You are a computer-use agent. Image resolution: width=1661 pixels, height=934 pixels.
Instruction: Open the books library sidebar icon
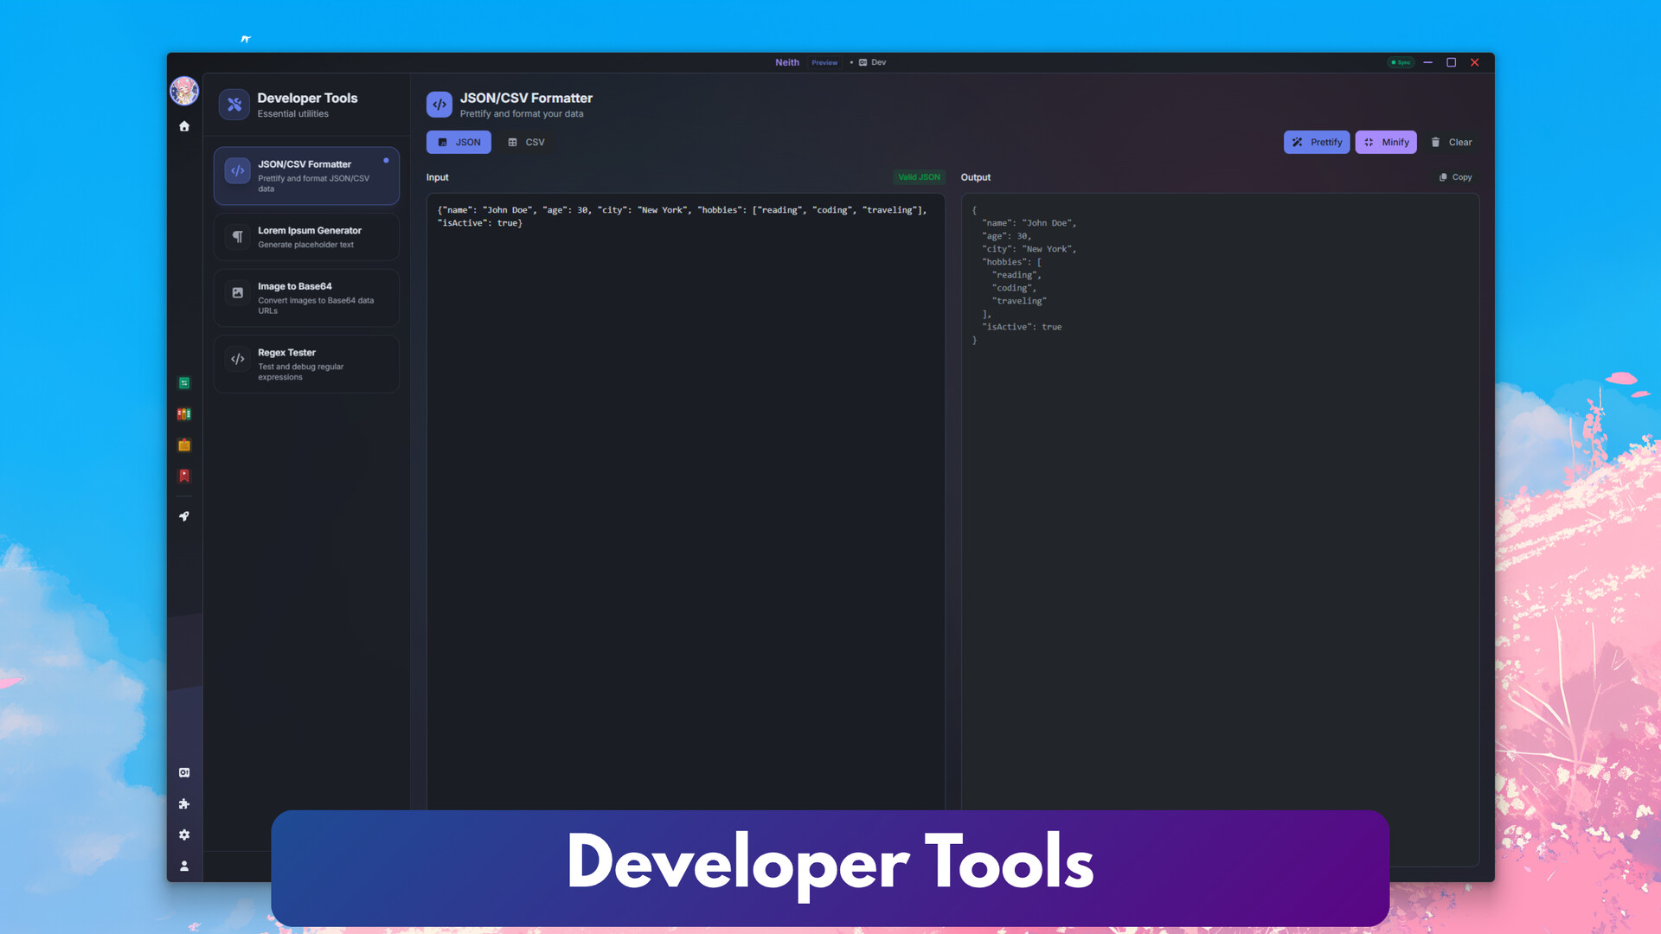pos(184,414)
